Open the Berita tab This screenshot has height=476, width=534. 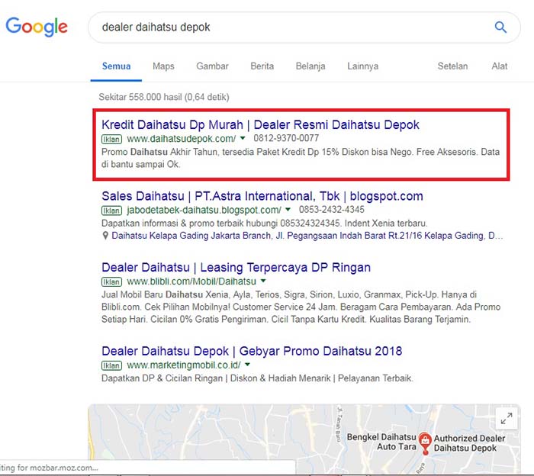262,66
